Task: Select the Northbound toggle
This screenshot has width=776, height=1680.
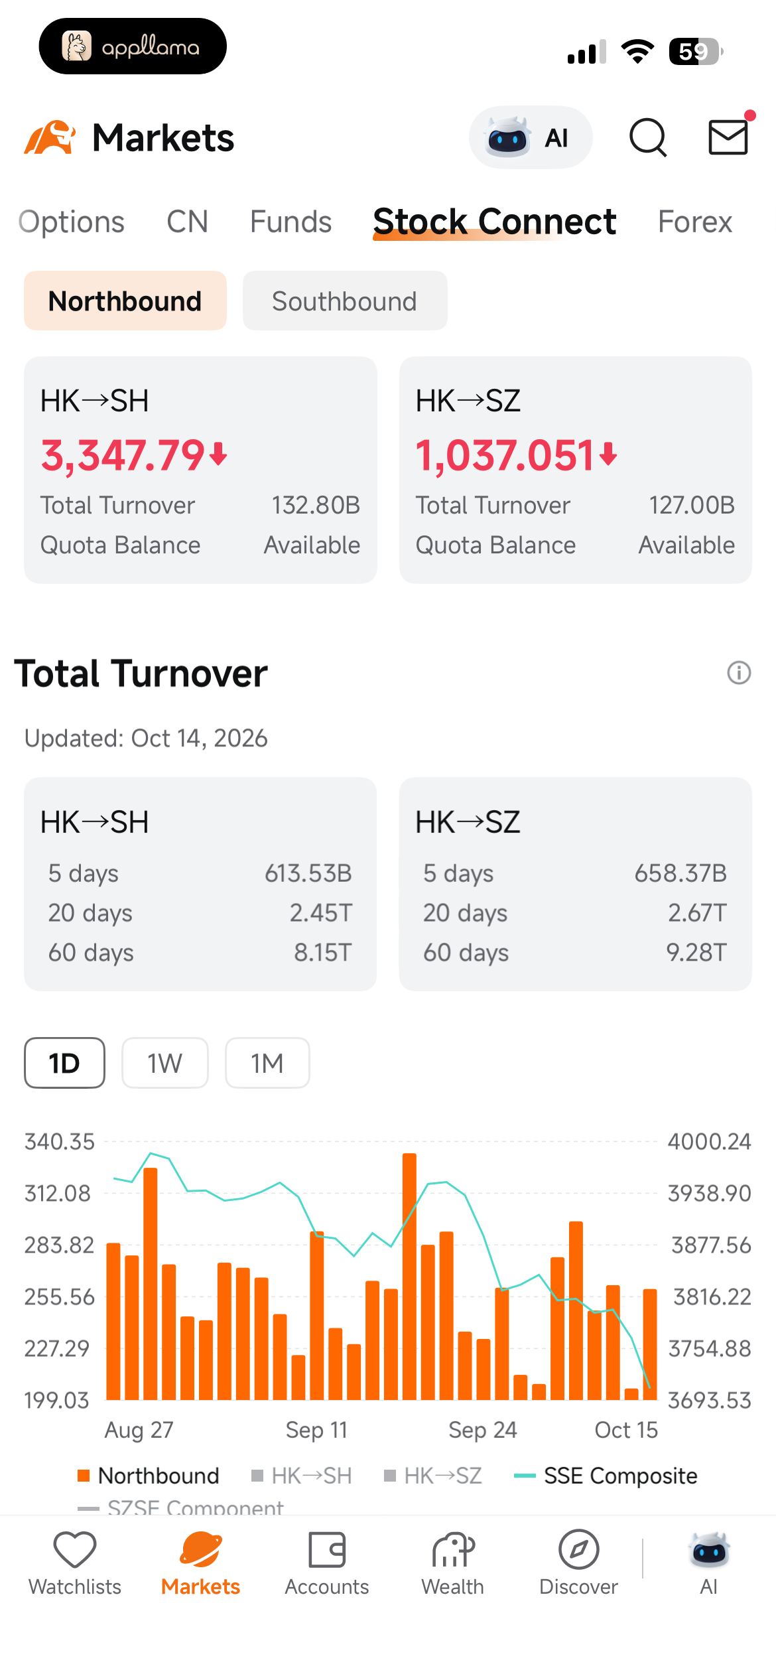Action: [x=125, y=301]
